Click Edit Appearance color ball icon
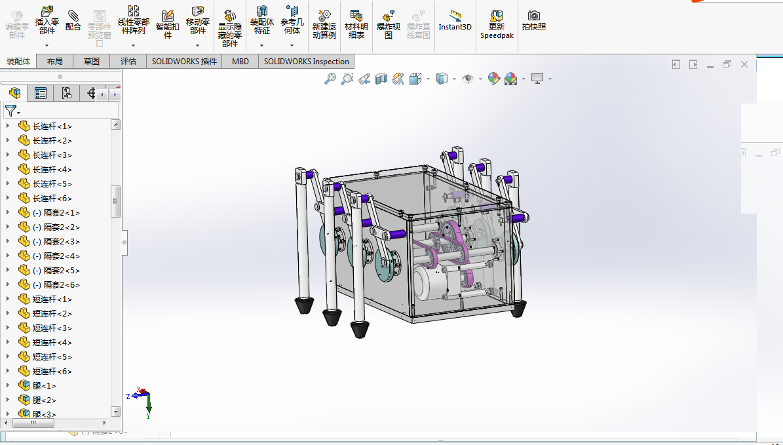This screenshot has height=445, width=783. coord(493,79)
